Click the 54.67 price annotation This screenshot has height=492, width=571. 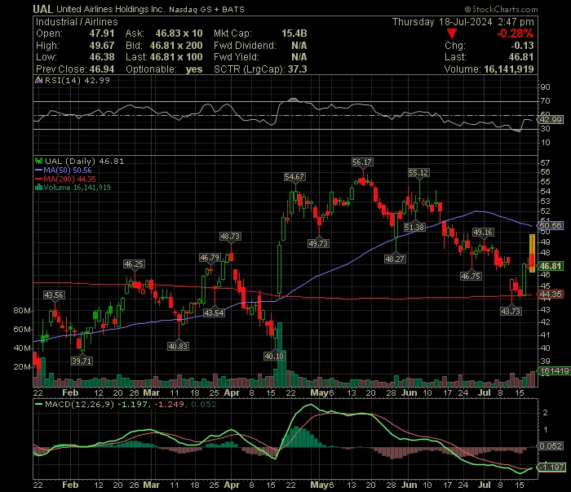[294, 177]
